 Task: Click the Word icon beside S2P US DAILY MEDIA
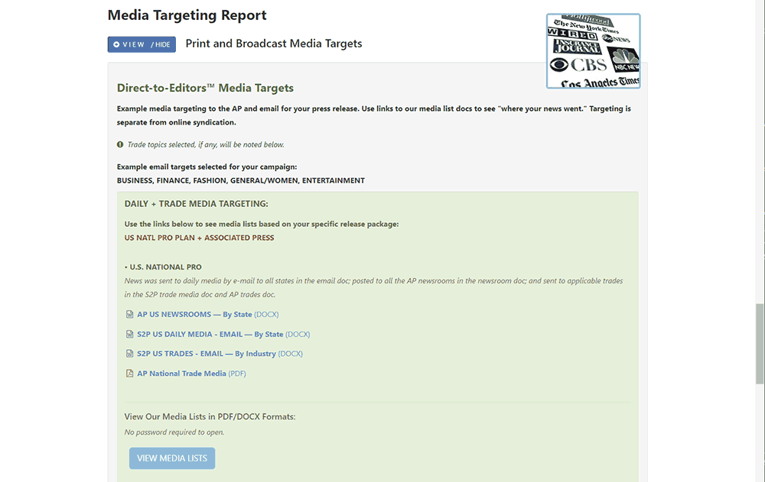pos(129,335)
